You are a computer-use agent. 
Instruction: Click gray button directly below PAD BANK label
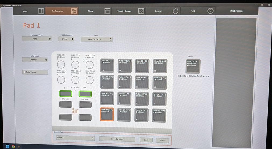(85, 105)
